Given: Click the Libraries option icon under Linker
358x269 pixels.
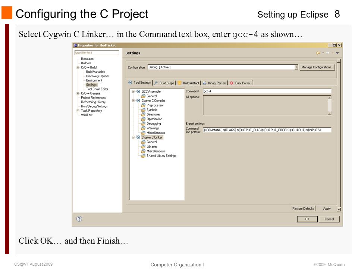Looking at the screenshot, I should pos(143,146).
